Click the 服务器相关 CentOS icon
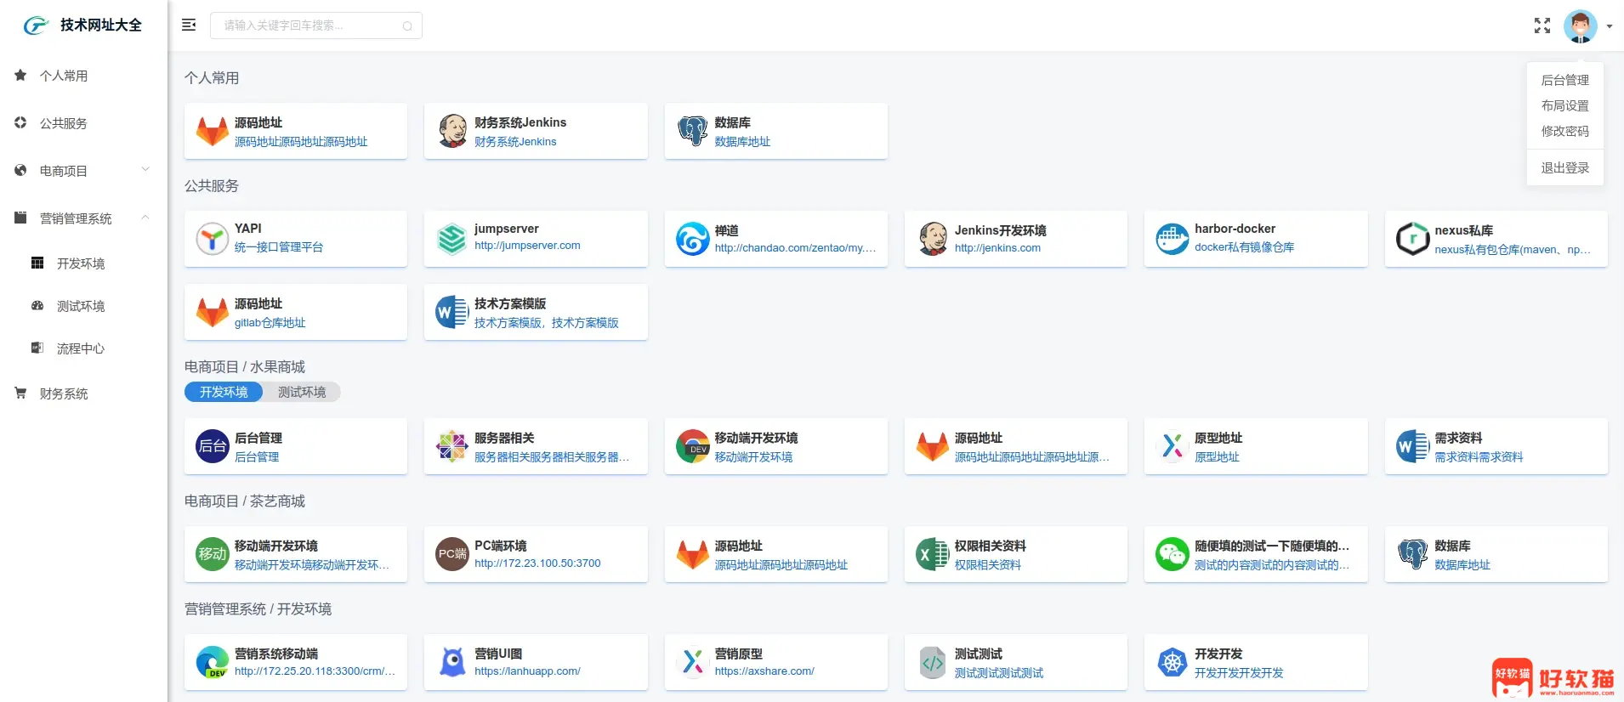1624x702 pixels. (x=452, y=446)
